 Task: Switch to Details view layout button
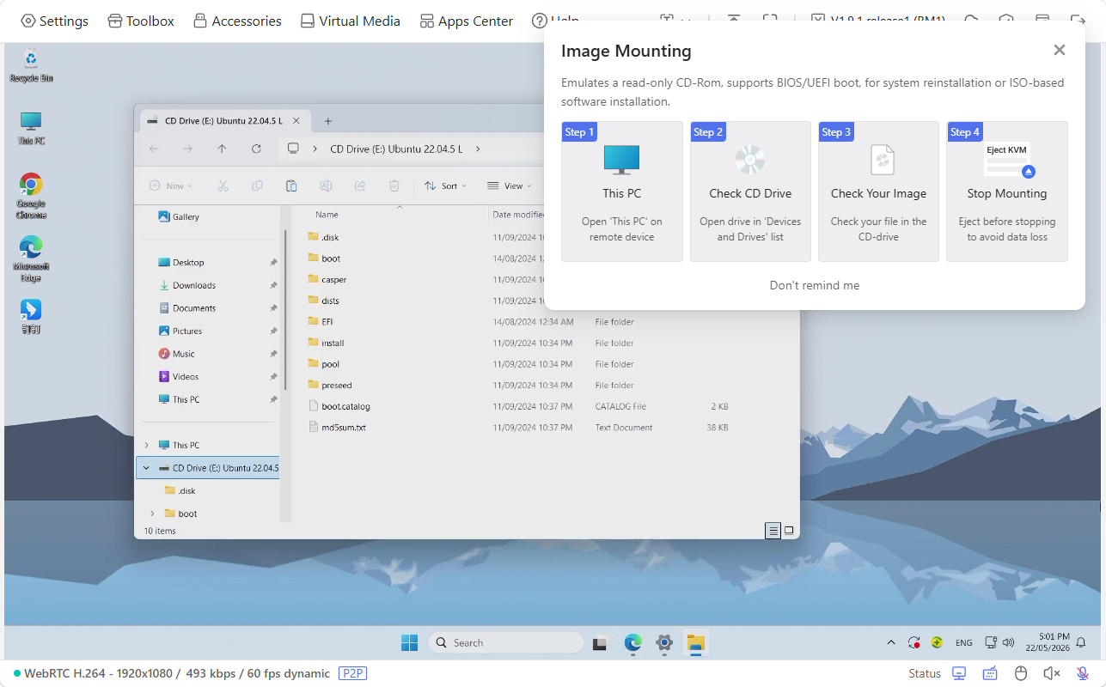pos(773,531)
